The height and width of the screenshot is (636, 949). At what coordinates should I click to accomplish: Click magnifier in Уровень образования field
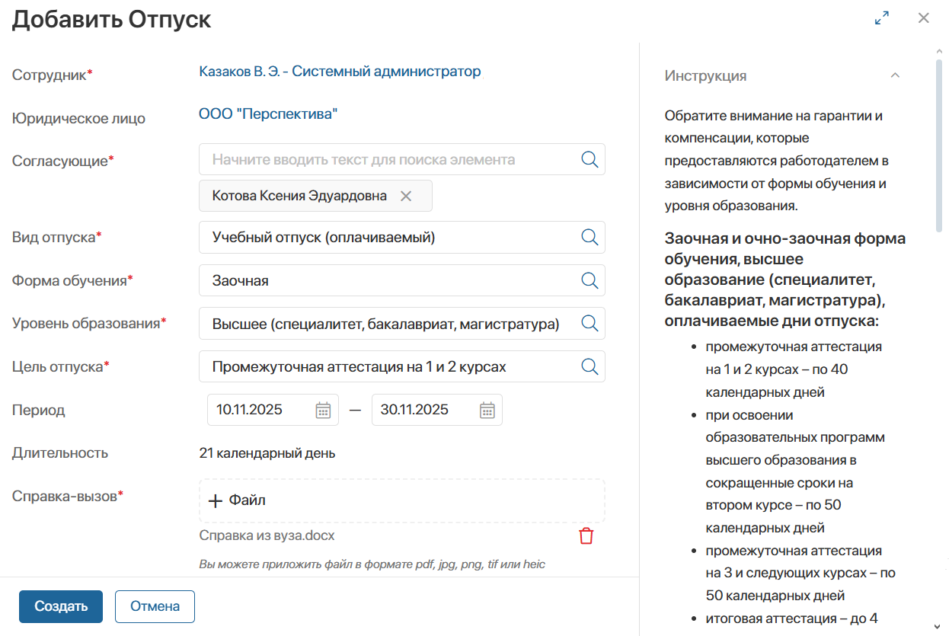tap(590, 323)
